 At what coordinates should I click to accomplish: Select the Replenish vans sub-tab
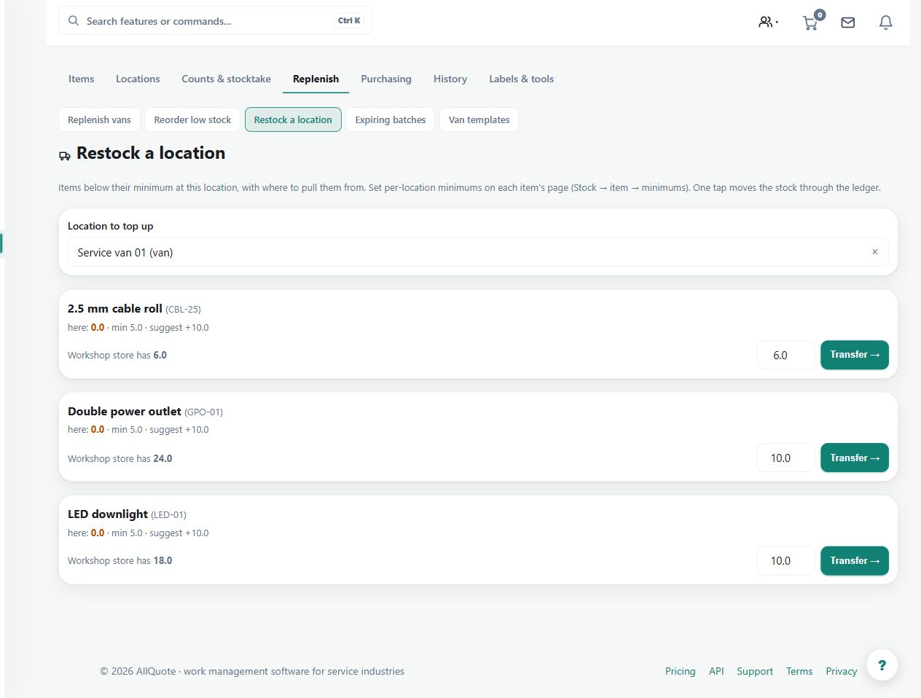99,119
